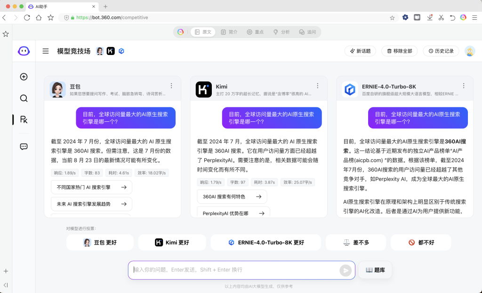Click the ERNIE icon in header
The width and height of the screenshot is (482, 293).
point(121,51)
